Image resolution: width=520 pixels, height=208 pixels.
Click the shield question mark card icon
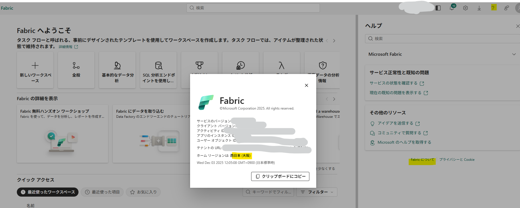tap(323, 65)
